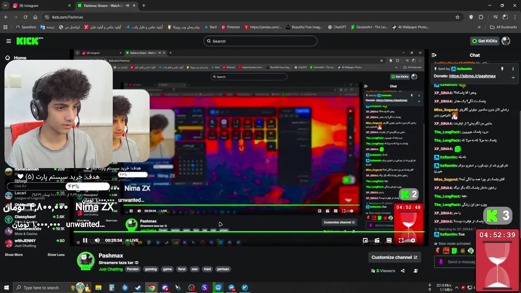Open the Kick profile avatar menu
This screenshot has height=293, width=521.
click(x=506, y=41)
